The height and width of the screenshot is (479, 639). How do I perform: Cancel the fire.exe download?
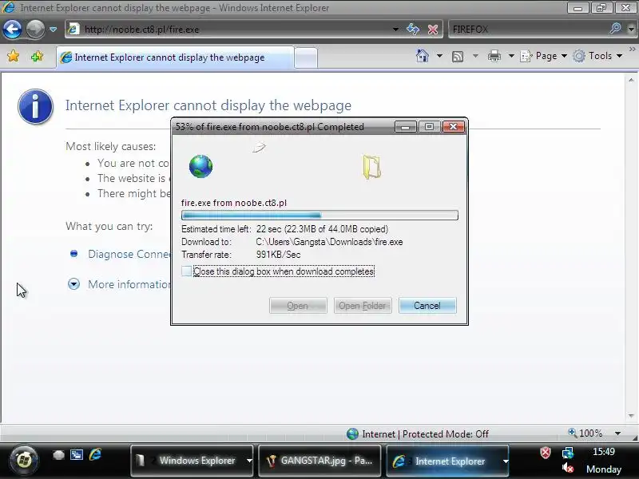(x=427, y=306)
